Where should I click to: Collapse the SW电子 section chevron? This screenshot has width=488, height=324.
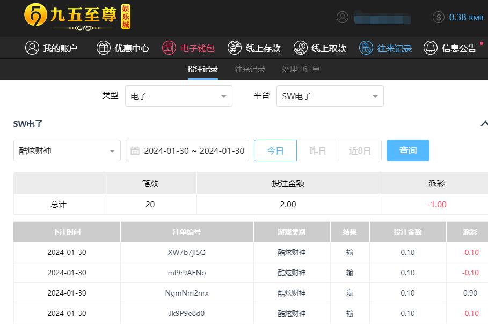click(x=484, y=124)
